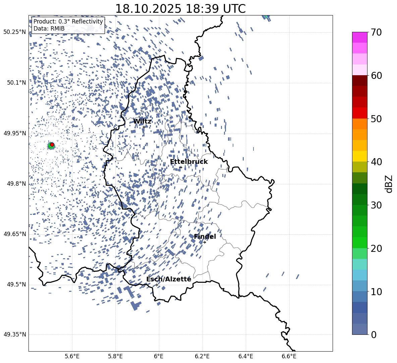Click the cross marker below Findel
The height and width of the screenshot is (363, 397).
pos(205,242)
